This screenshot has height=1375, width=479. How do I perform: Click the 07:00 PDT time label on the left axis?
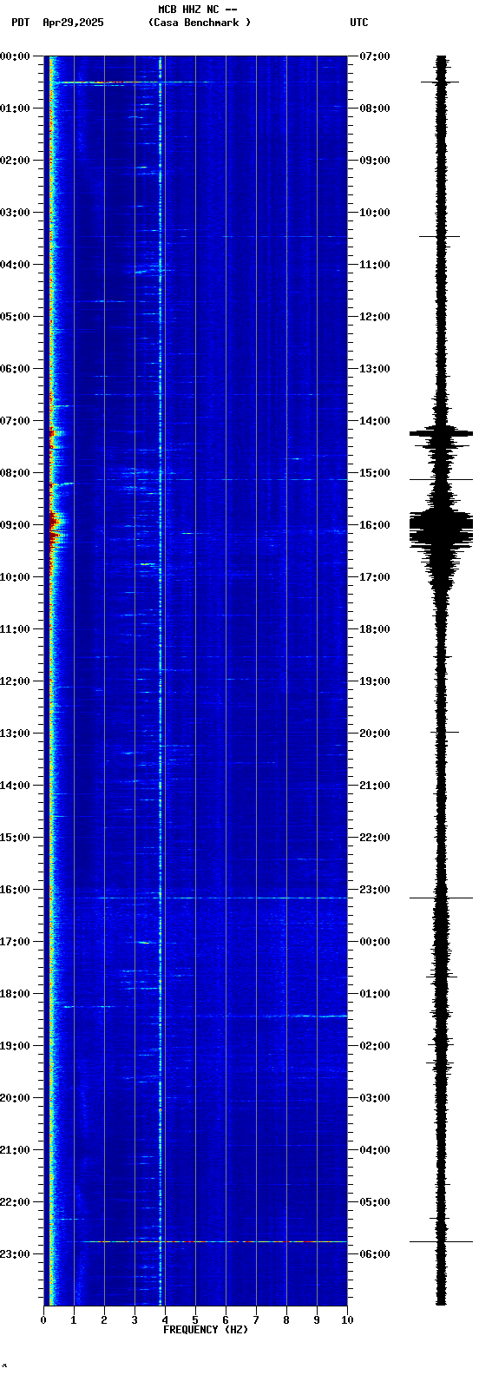pos(16,421)
